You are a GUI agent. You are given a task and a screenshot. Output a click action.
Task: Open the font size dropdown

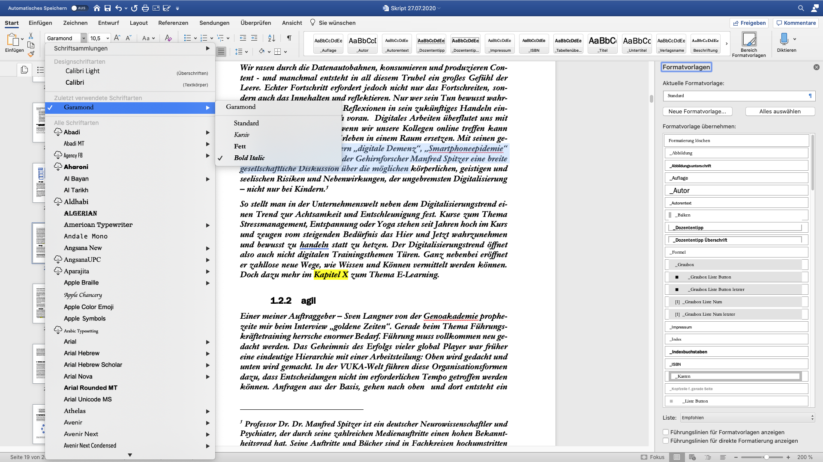108,38
